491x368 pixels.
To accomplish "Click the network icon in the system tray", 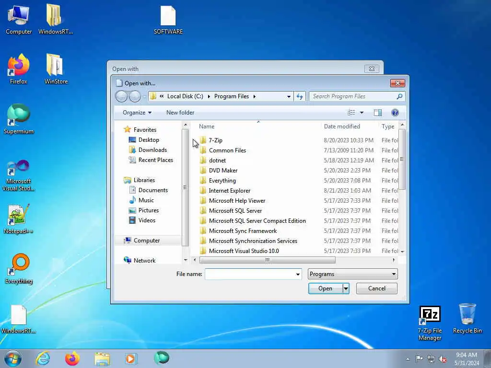I will click(431, 359).
